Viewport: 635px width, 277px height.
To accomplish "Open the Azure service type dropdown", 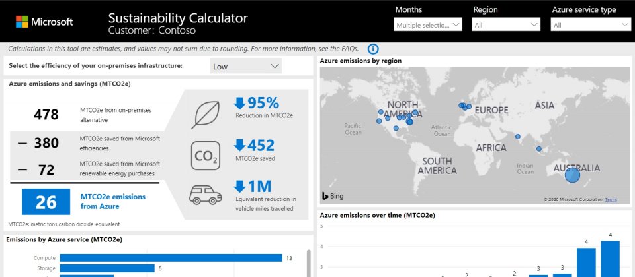I will click(x=591, y=25).
